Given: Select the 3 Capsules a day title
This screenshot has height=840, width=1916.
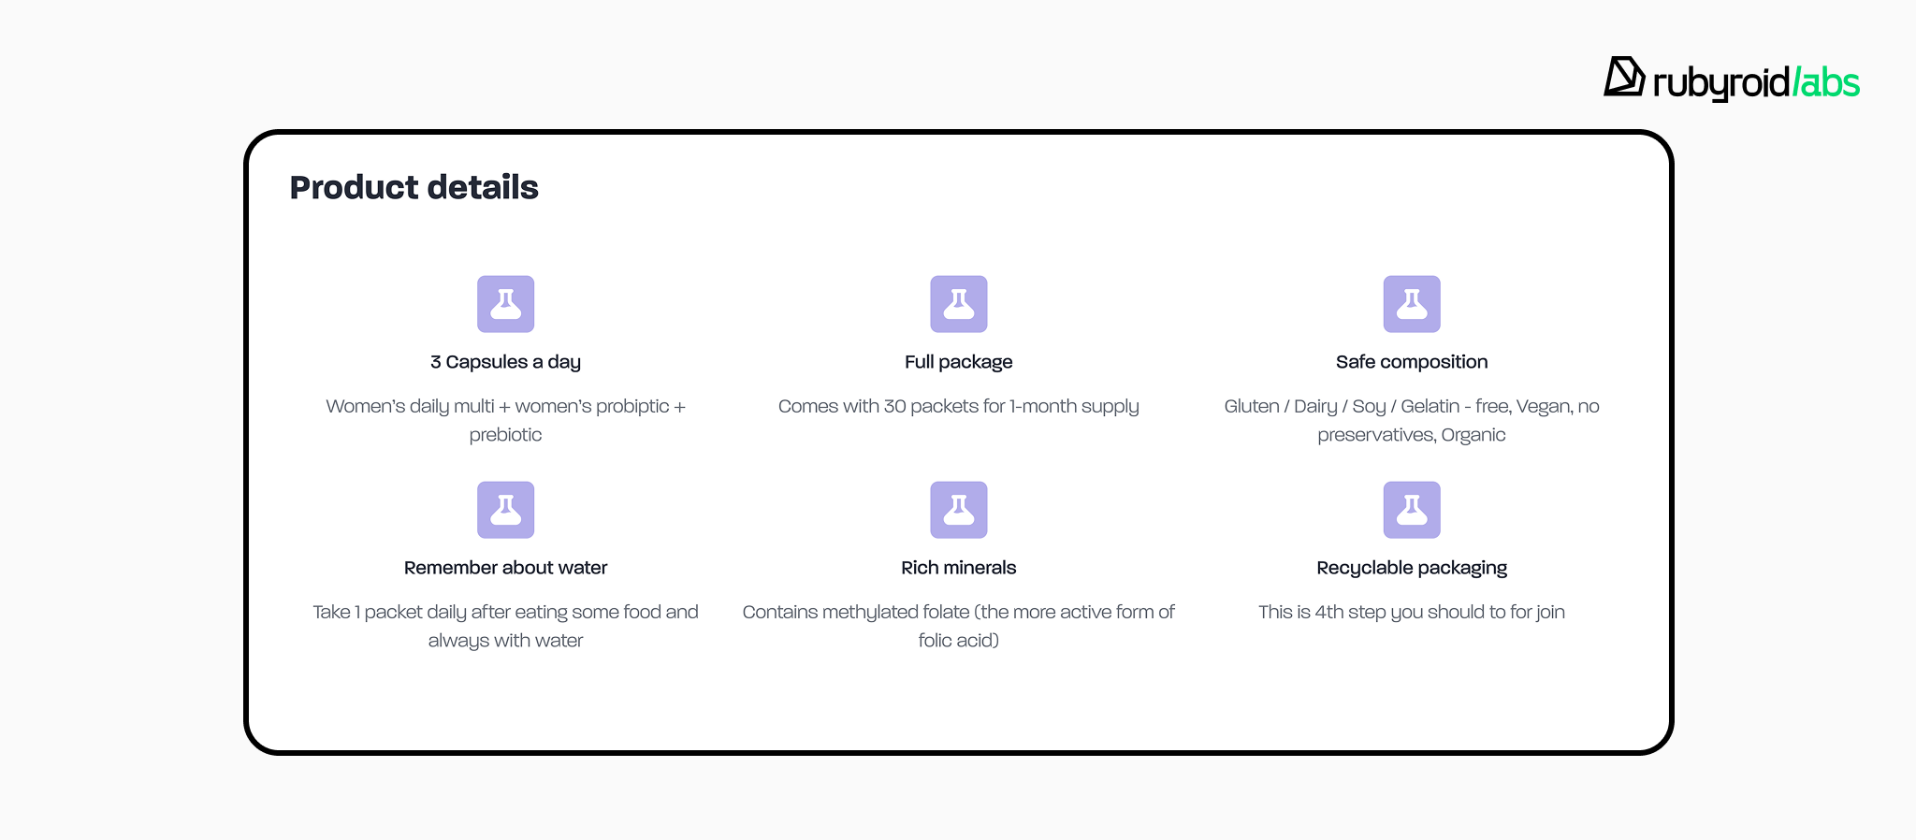Looking at the screenshot, I should pos(505,362).
